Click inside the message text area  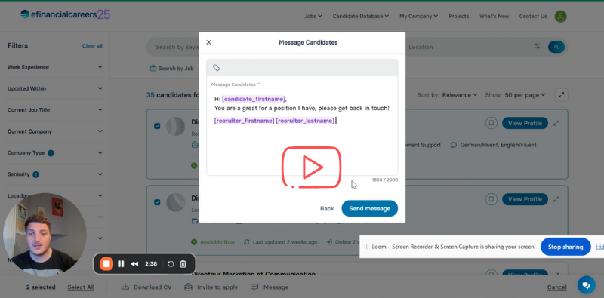pyautogui.click(x=302, y=126)
